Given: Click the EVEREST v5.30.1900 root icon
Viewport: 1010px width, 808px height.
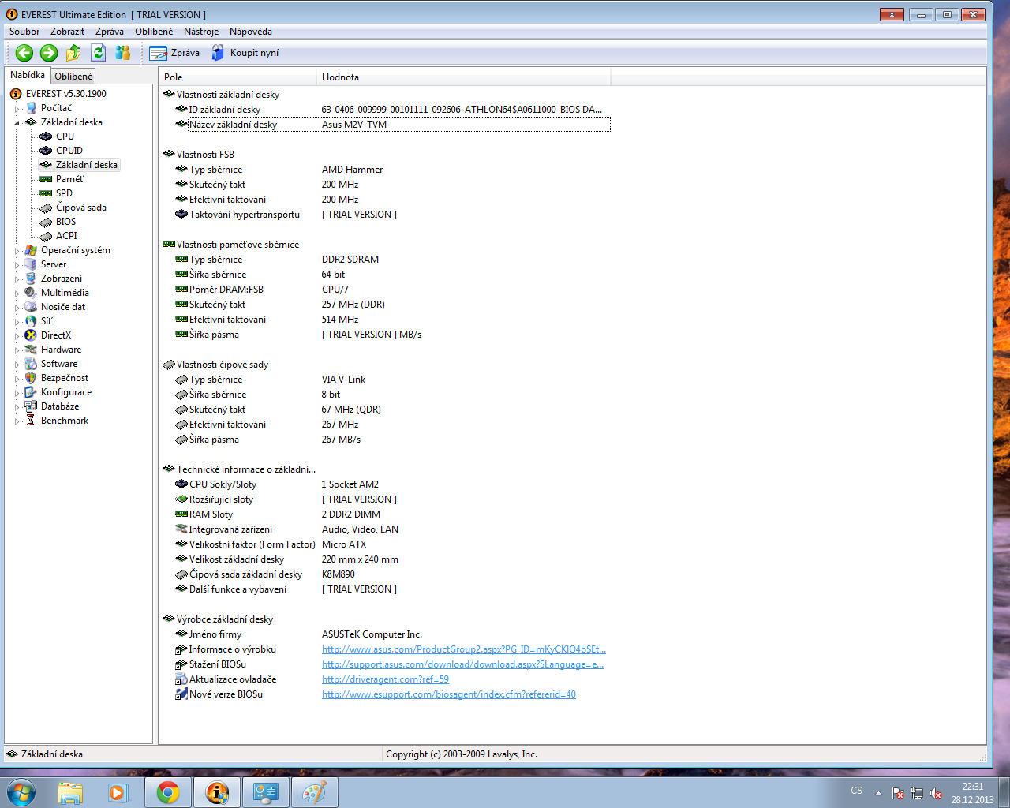Looking at the screenshot, I should (x=16, y=94).
